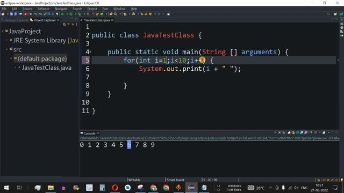Open the Debug dropdown arrow
Screen dimensions: 344x193
[67, 14]
